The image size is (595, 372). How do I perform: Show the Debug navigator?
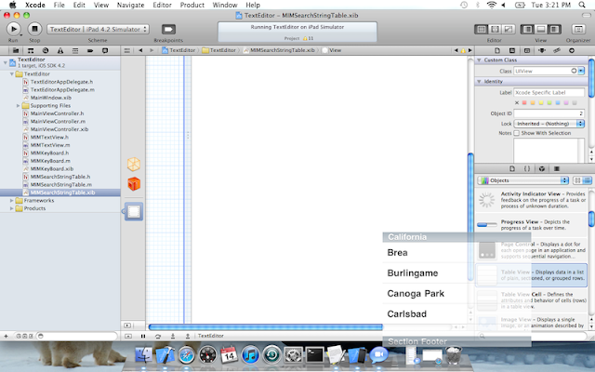pos(75,50)
